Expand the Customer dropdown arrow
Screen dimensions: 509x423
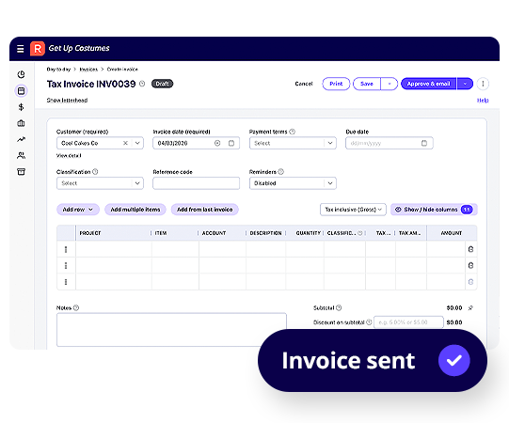click(x=137, y=143)
